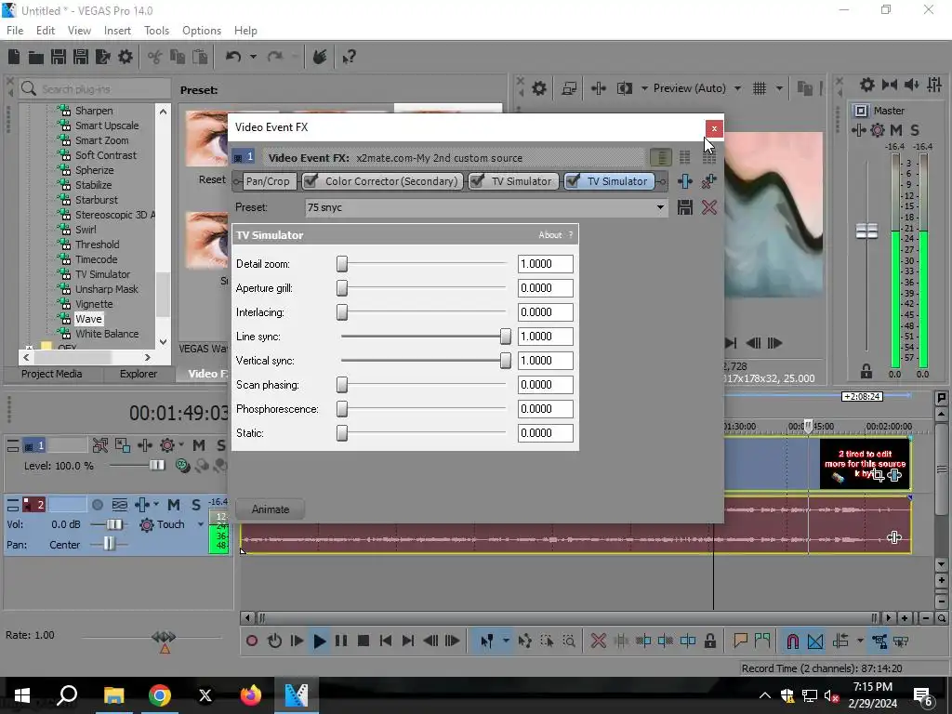Toggle Color Corrector (Secondary) checkbox
Viewport: 952px width, 714px height.
click(x=311, y=181)
